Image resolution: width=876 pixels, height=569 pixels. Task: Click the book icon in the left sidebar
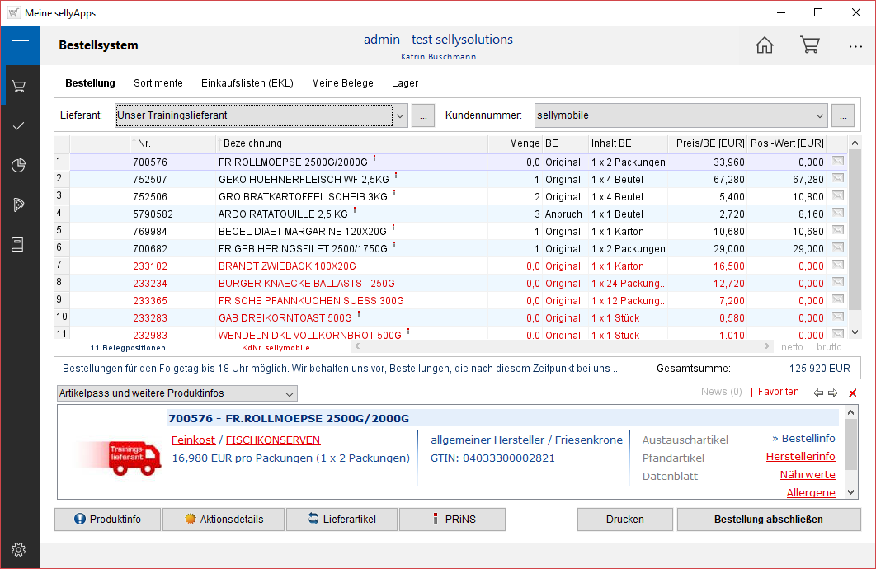coord(20,244)
